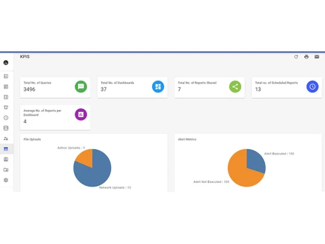Click the 'Network Uploads : 13' label
This screenshot has height=244, width=325.
(115, 187)
